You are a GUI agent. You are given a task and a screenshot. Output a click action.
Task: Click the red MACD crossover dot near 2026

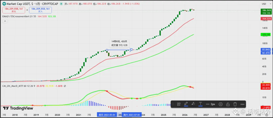coord(190,87)
